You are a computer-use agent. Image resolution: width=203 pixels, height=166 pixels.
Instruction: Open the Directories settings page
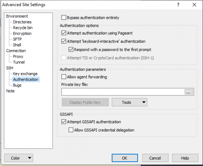point(22,22)
